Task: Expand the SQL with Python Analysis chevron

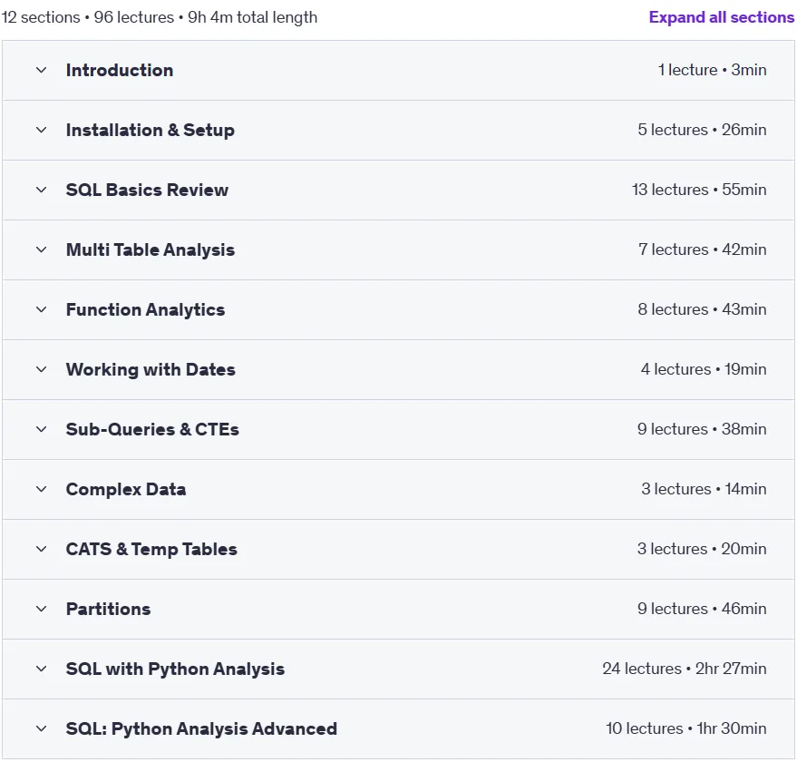Action: coord(41,669)
